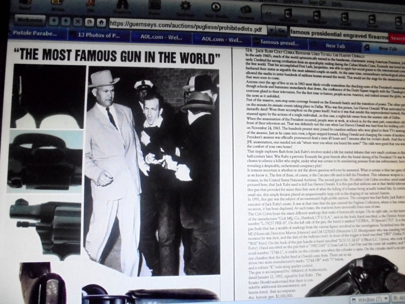The width and height of the screenshot is (405, 304).
Task: Switch to the first 'AOL.com - Wel...' tab
Action: click(x=161, y=38)
